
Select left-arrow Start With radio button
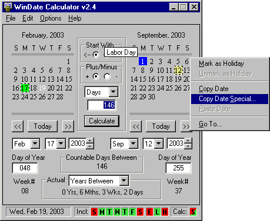[x=96, y=55]
